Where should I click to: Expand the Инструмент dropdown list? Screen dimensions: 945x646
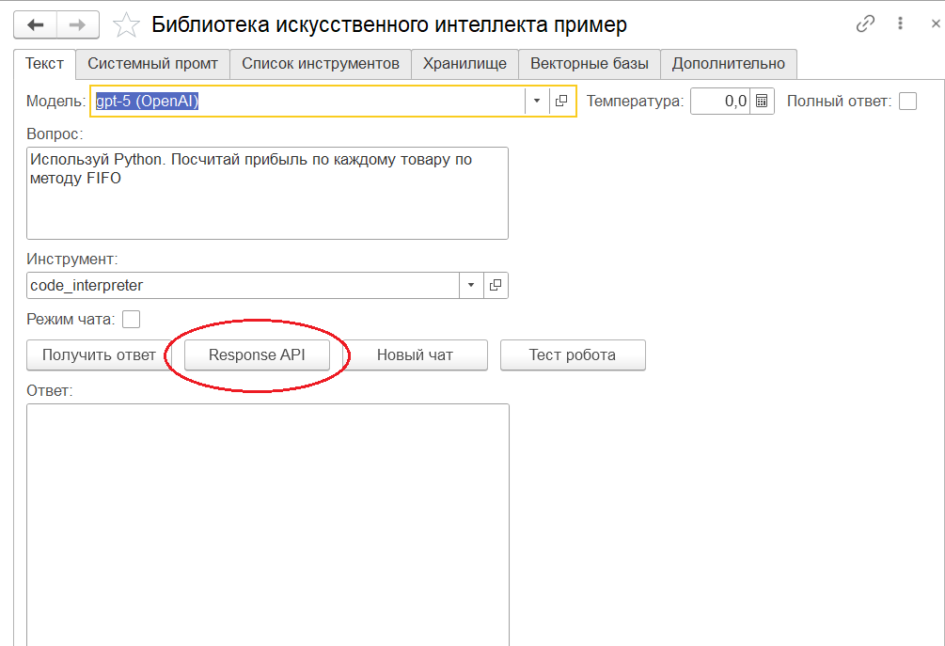pyautogui.click(x=470, y=285)
